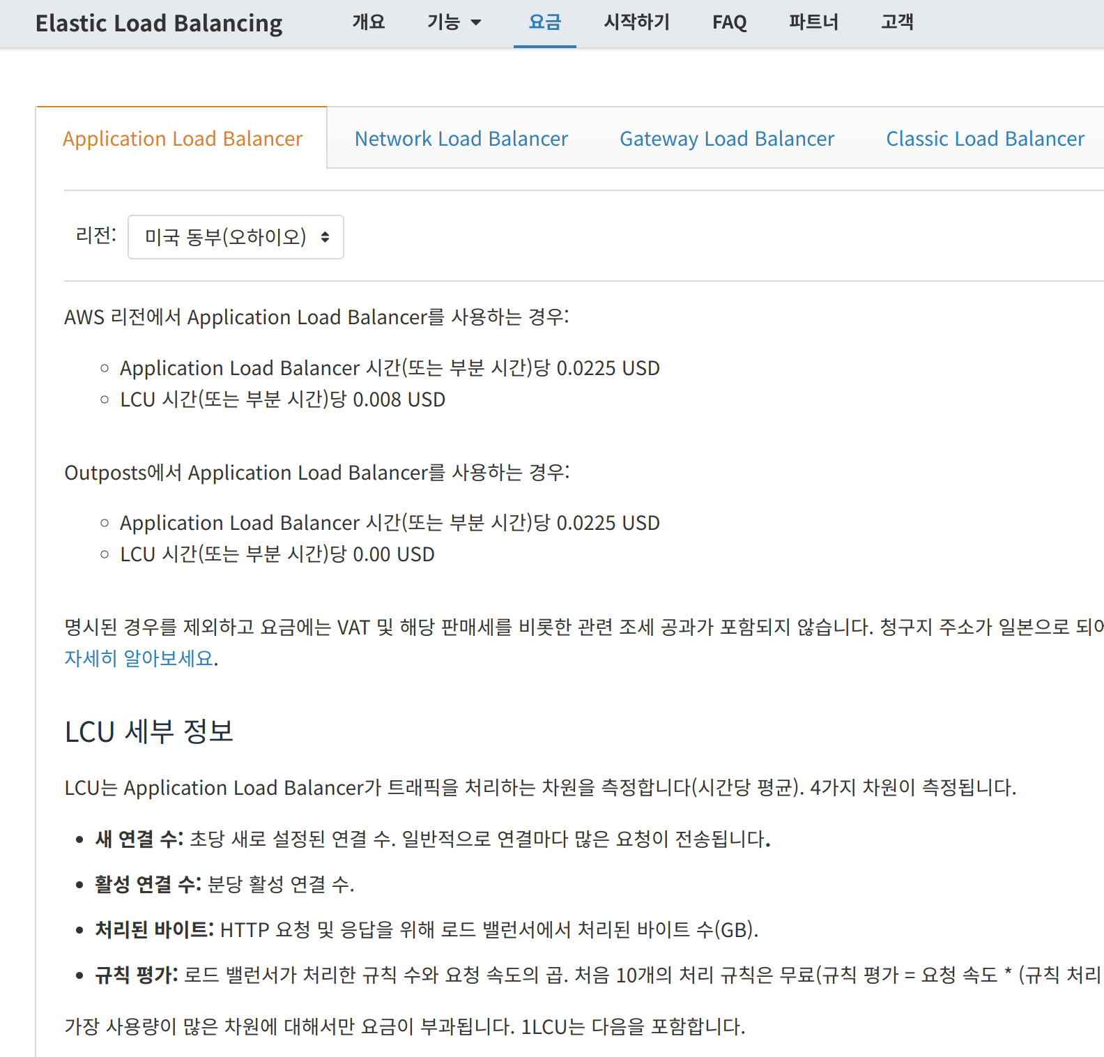Click the text 'Outposts에서 Application Load Balancer를 사용하는 경우:'
This screenshot has width=1104, height=1057.
pos(317,473)
